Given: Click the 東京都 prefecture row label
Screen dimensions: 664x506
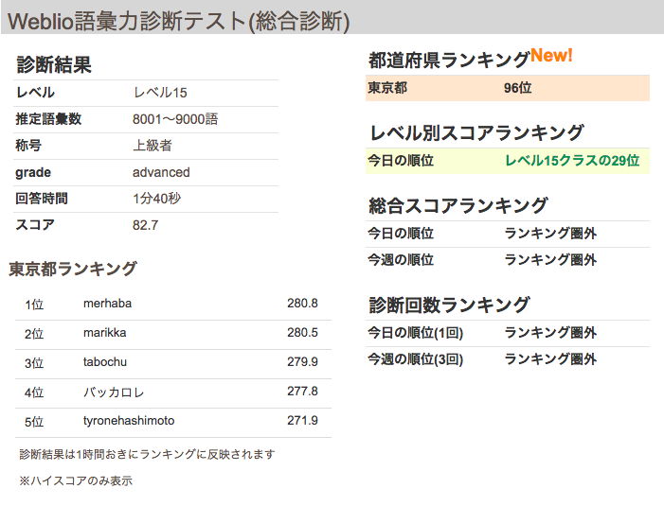Looking at the screenshot, I should 387,88.
